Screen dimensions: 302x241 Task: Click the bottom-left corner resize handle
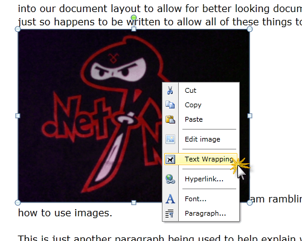click(x=18, y=202)
